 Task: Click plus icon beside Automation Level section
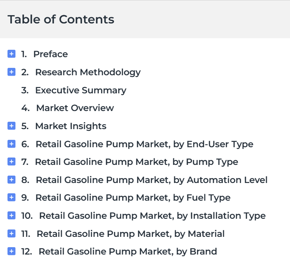coord(12,180)
